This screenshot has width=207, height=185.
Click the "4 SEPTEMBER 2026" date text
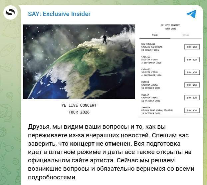(151, 75)
